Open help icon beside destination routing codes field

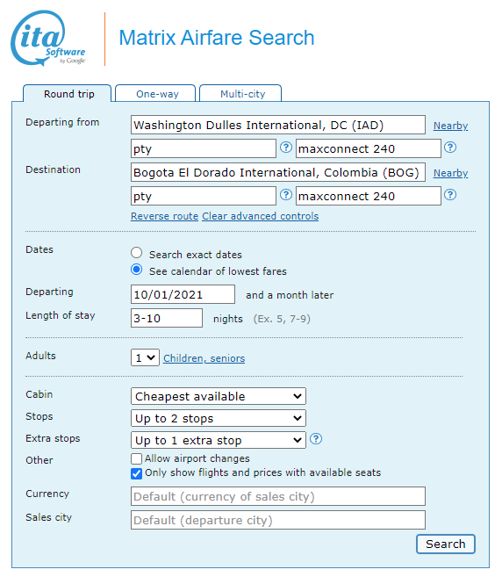coord(286,195)
